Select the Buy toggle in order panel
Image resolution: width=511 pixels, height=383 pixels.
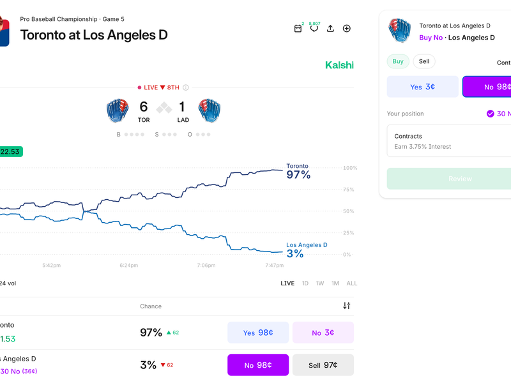398,61
